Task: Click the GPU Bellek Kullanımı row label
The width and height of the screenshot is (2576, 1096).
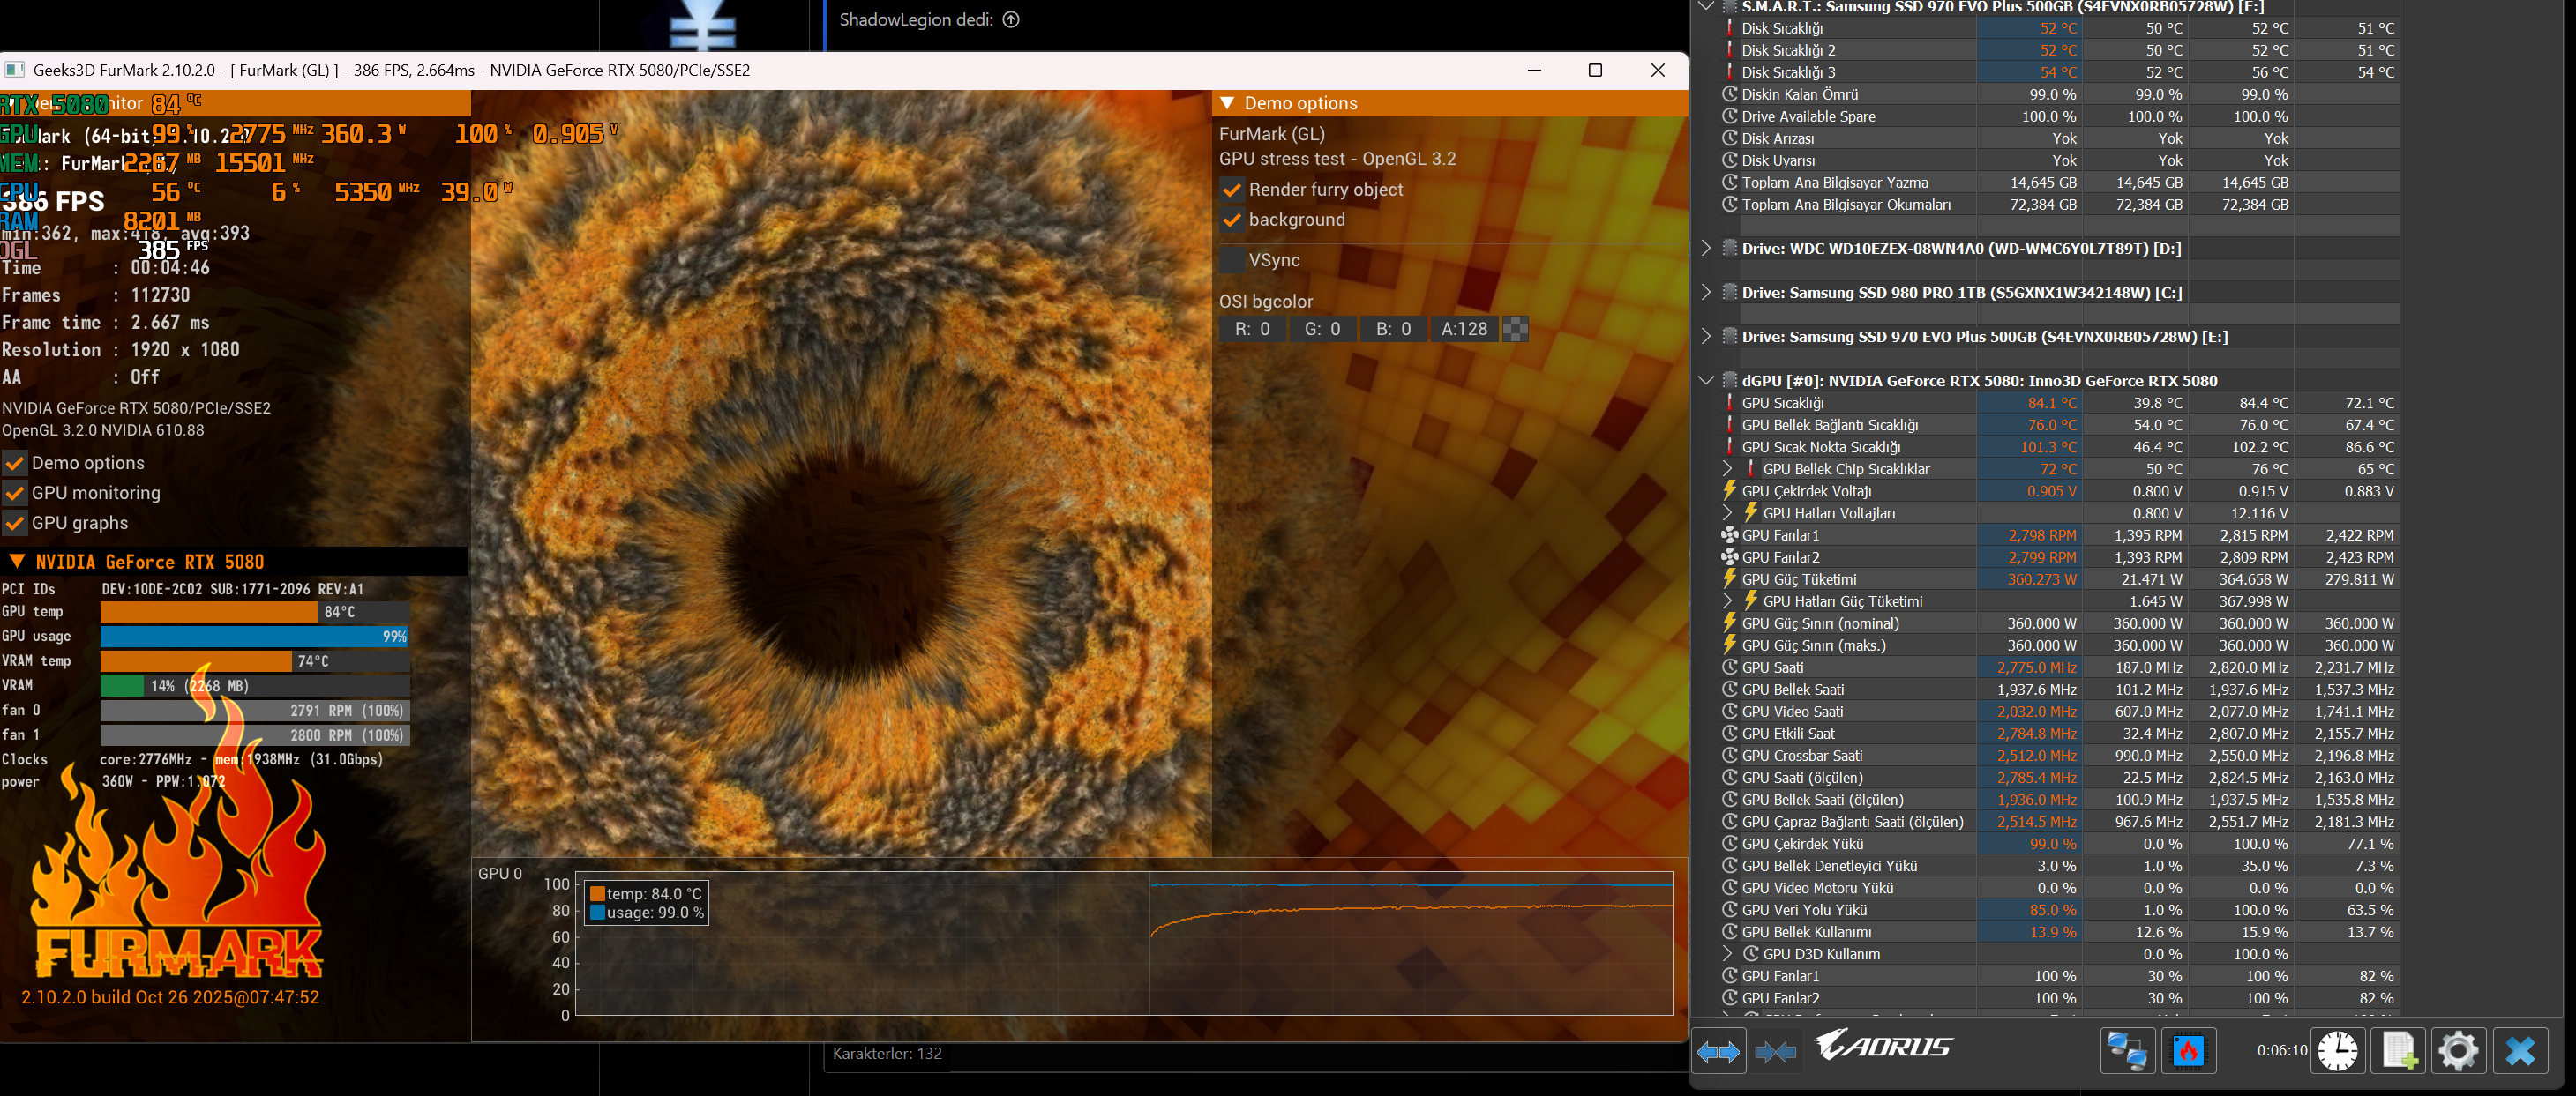Action: pos(1806,932)
